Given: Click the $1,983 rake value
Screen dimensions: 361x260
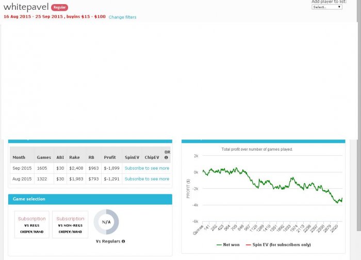Looking at the screenshot, I should (76, 179).
